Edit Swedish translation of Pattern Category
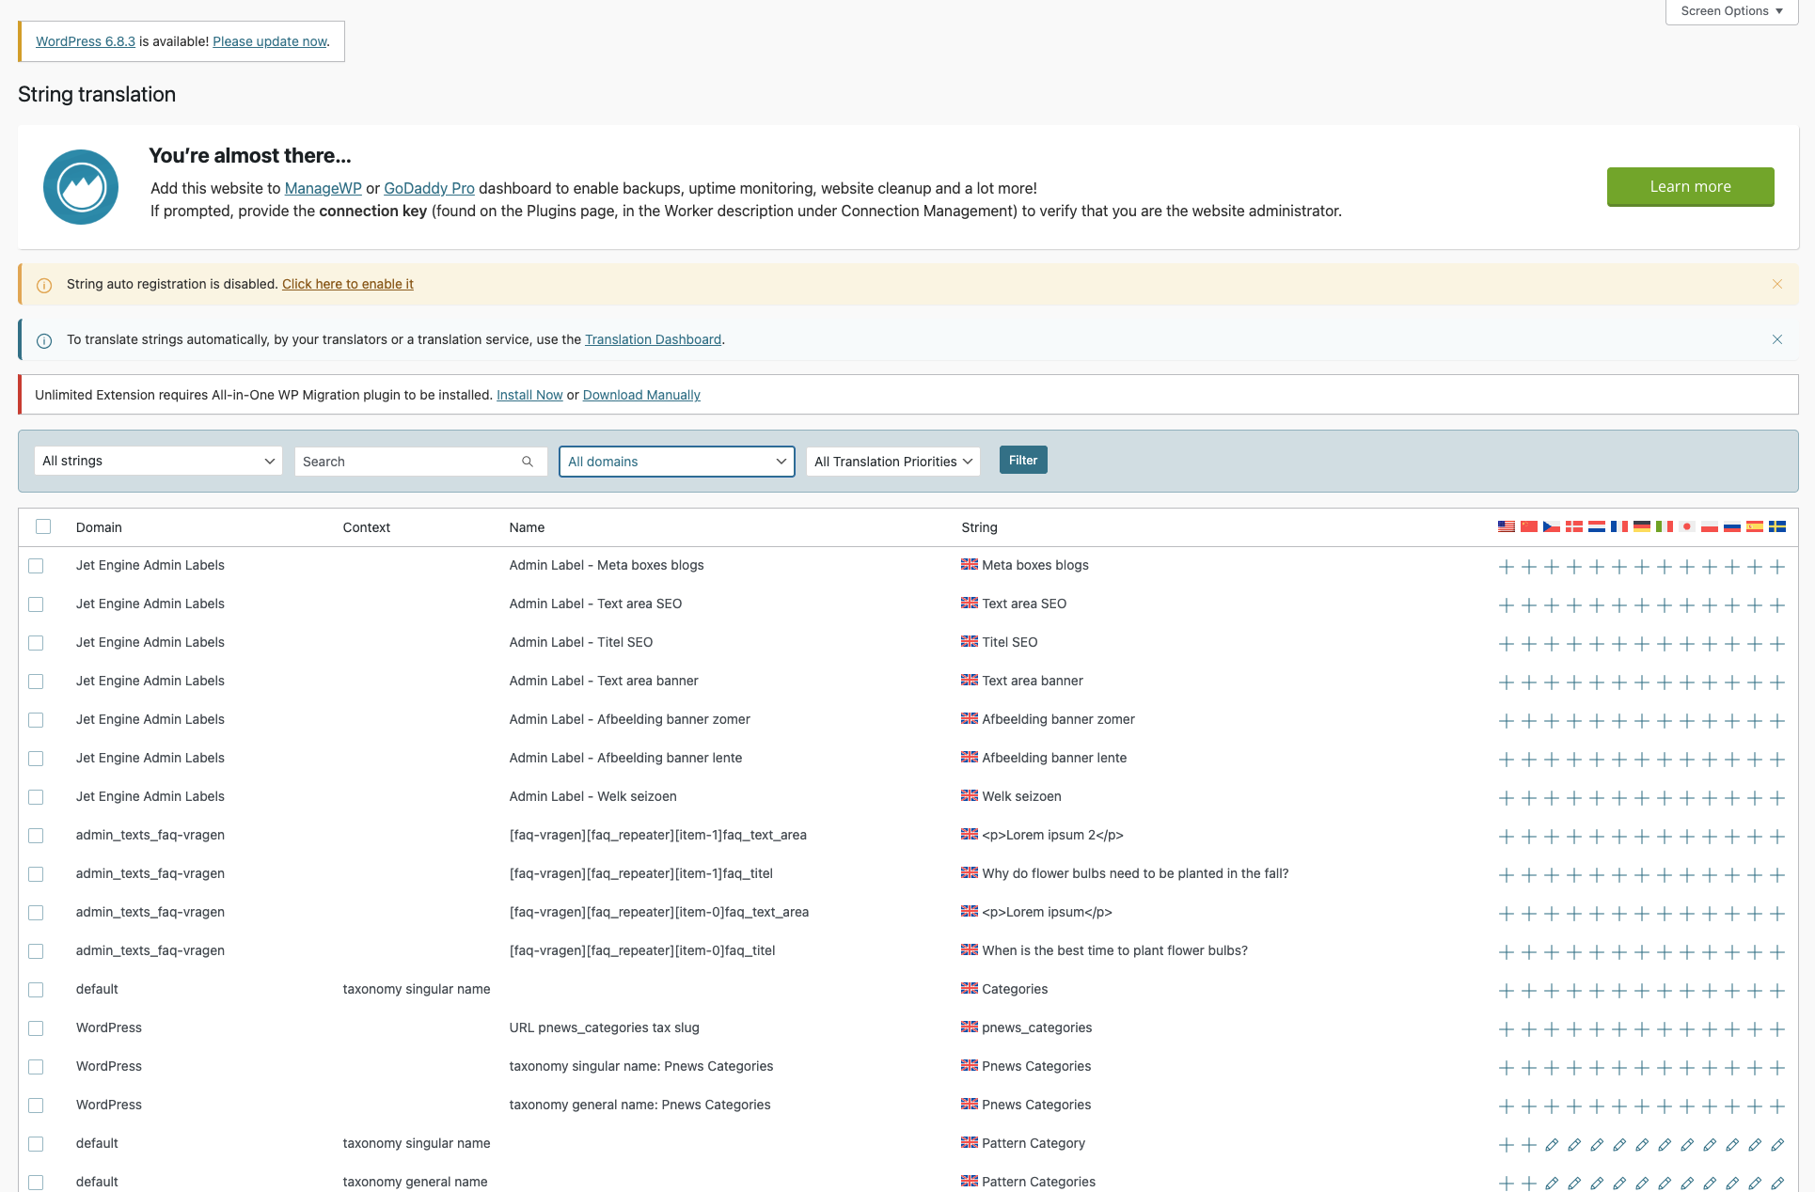This screenshot has width=1815, height=1192. tap(1776, 1145)
